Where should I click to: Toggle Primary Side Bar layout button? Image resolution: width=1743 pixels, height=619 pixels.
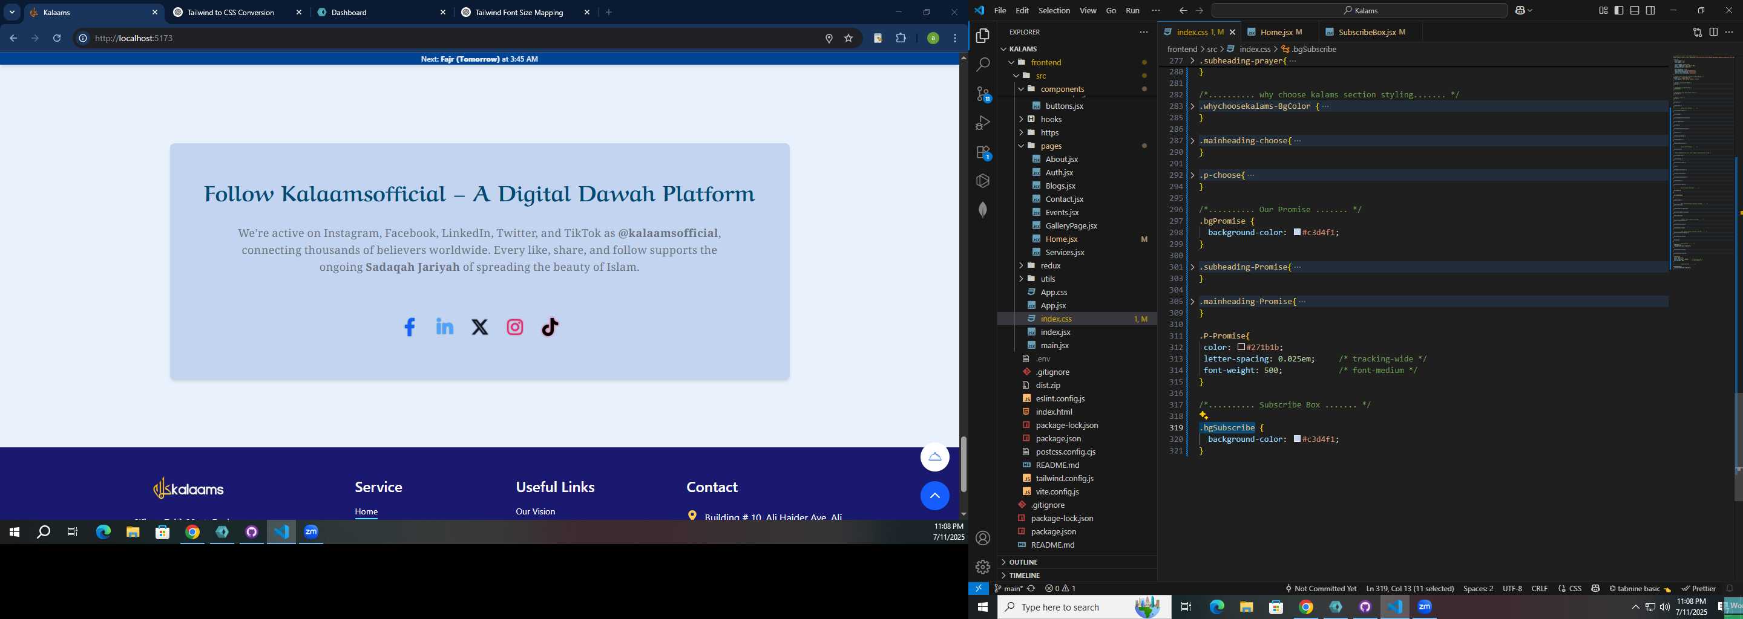[1618, 10]
